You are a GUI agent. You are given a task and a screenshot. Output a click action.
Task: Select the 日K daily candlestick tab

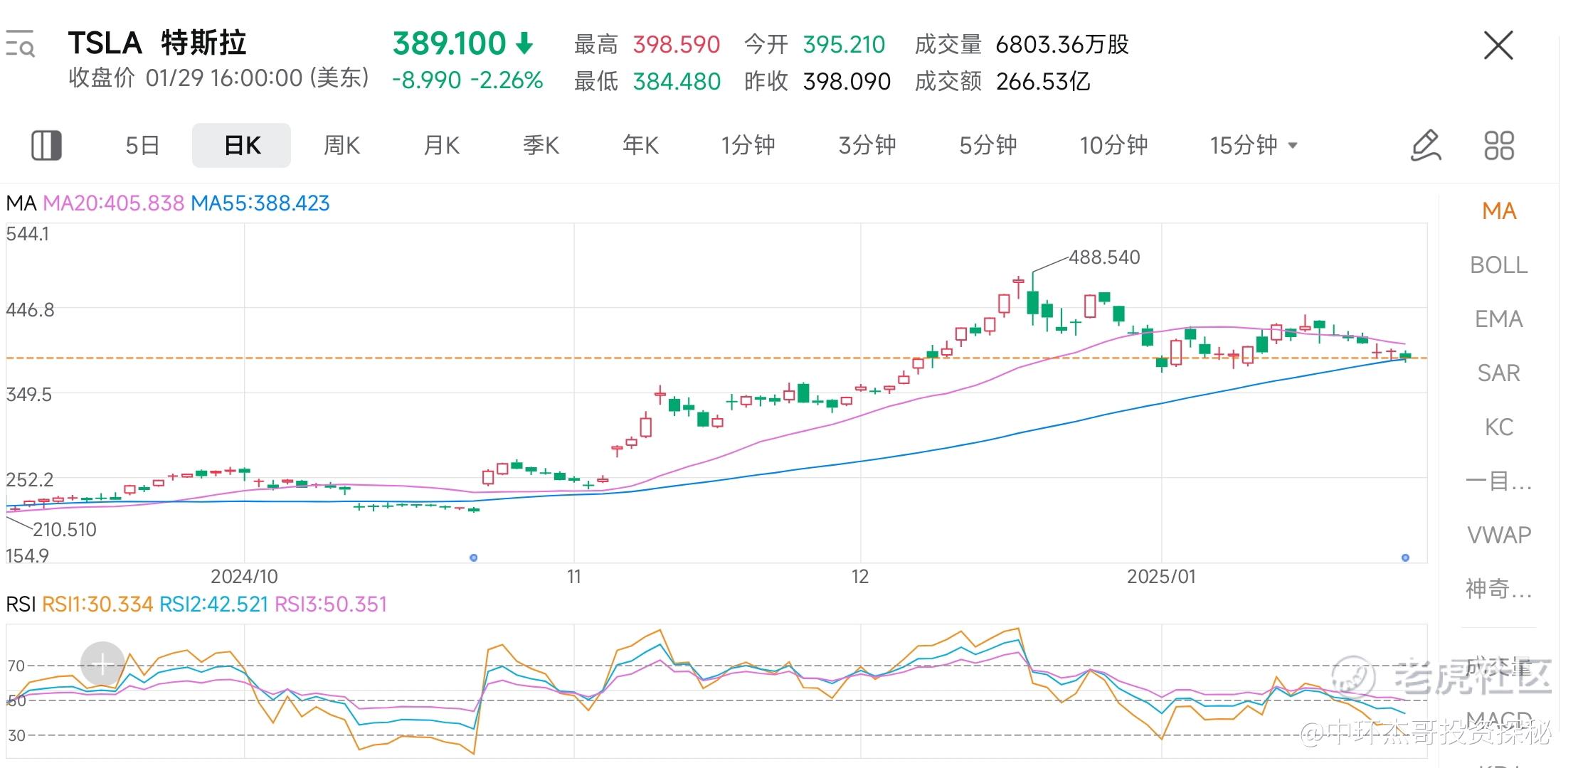[x=242, y=145]
